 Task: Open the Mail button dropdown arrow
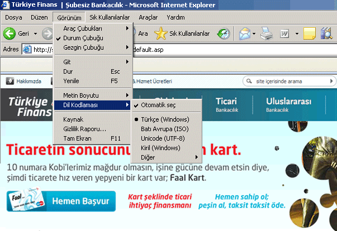[254, 33]
